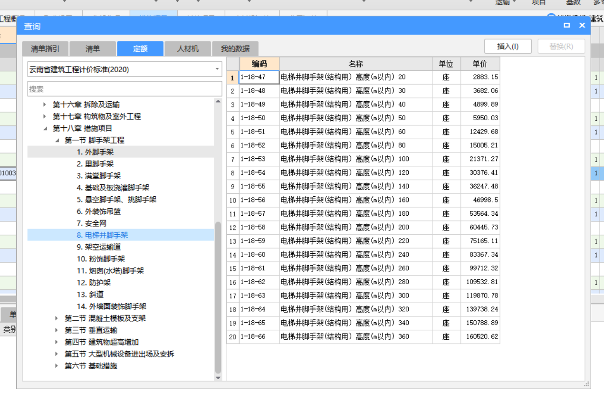604x402 pixels.
Task: Click price cell 109532.81
Action: pyautogui.click(x=480, y=282)
